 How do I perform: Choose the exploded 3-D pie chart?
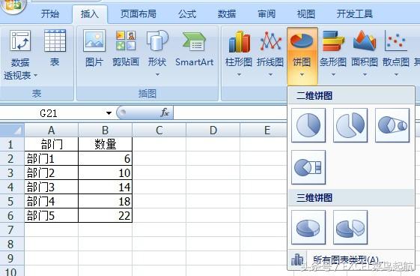[350, 227]
